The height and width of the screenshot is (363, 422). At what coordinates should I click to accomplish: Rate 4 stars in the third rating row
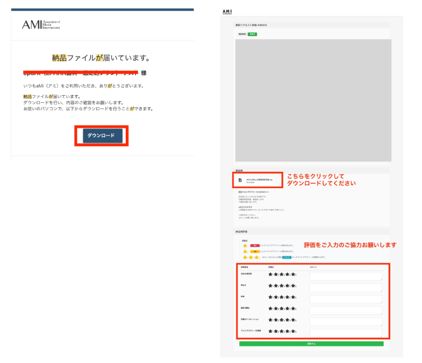point(287,297)
